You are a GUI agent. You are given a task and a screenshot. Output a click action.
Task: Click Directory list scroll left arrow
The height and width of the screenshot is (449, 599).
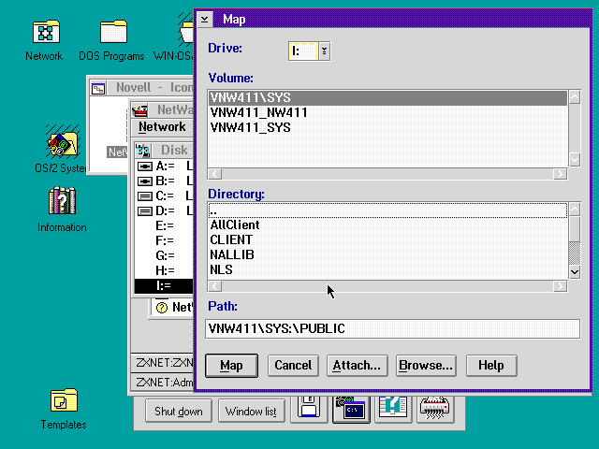click(214, 286)
